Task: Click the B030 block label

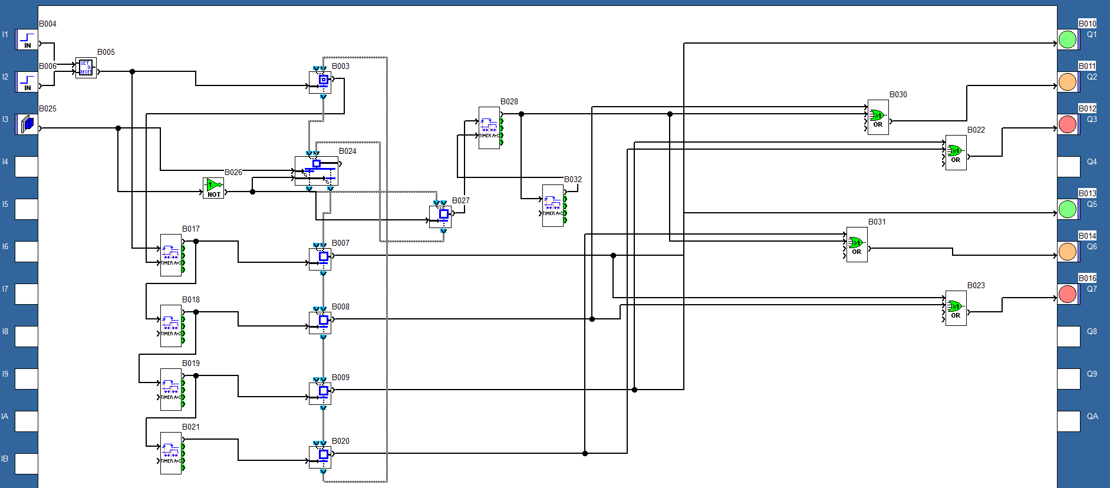Action: click(x=898, y=94)
